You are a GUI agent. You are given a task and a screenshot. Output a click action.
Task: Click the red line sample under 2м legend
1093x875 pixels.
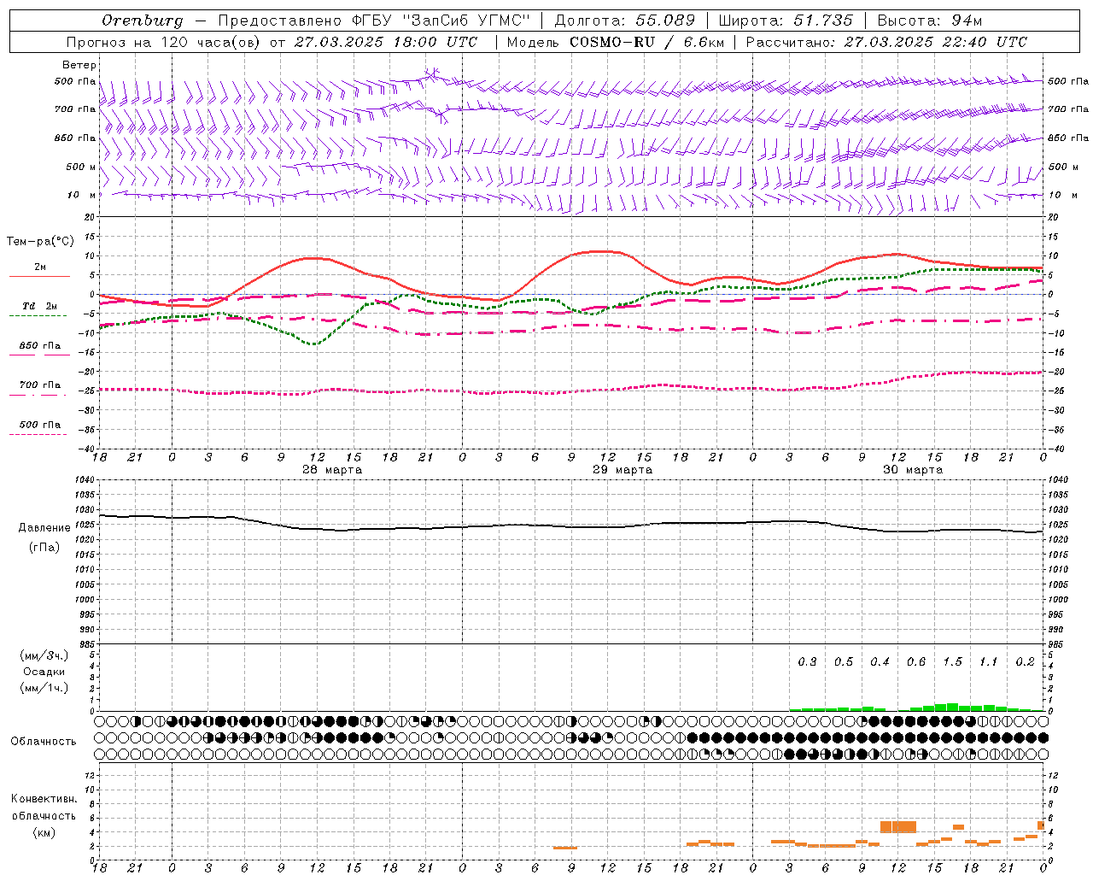[x=39, y=276]
